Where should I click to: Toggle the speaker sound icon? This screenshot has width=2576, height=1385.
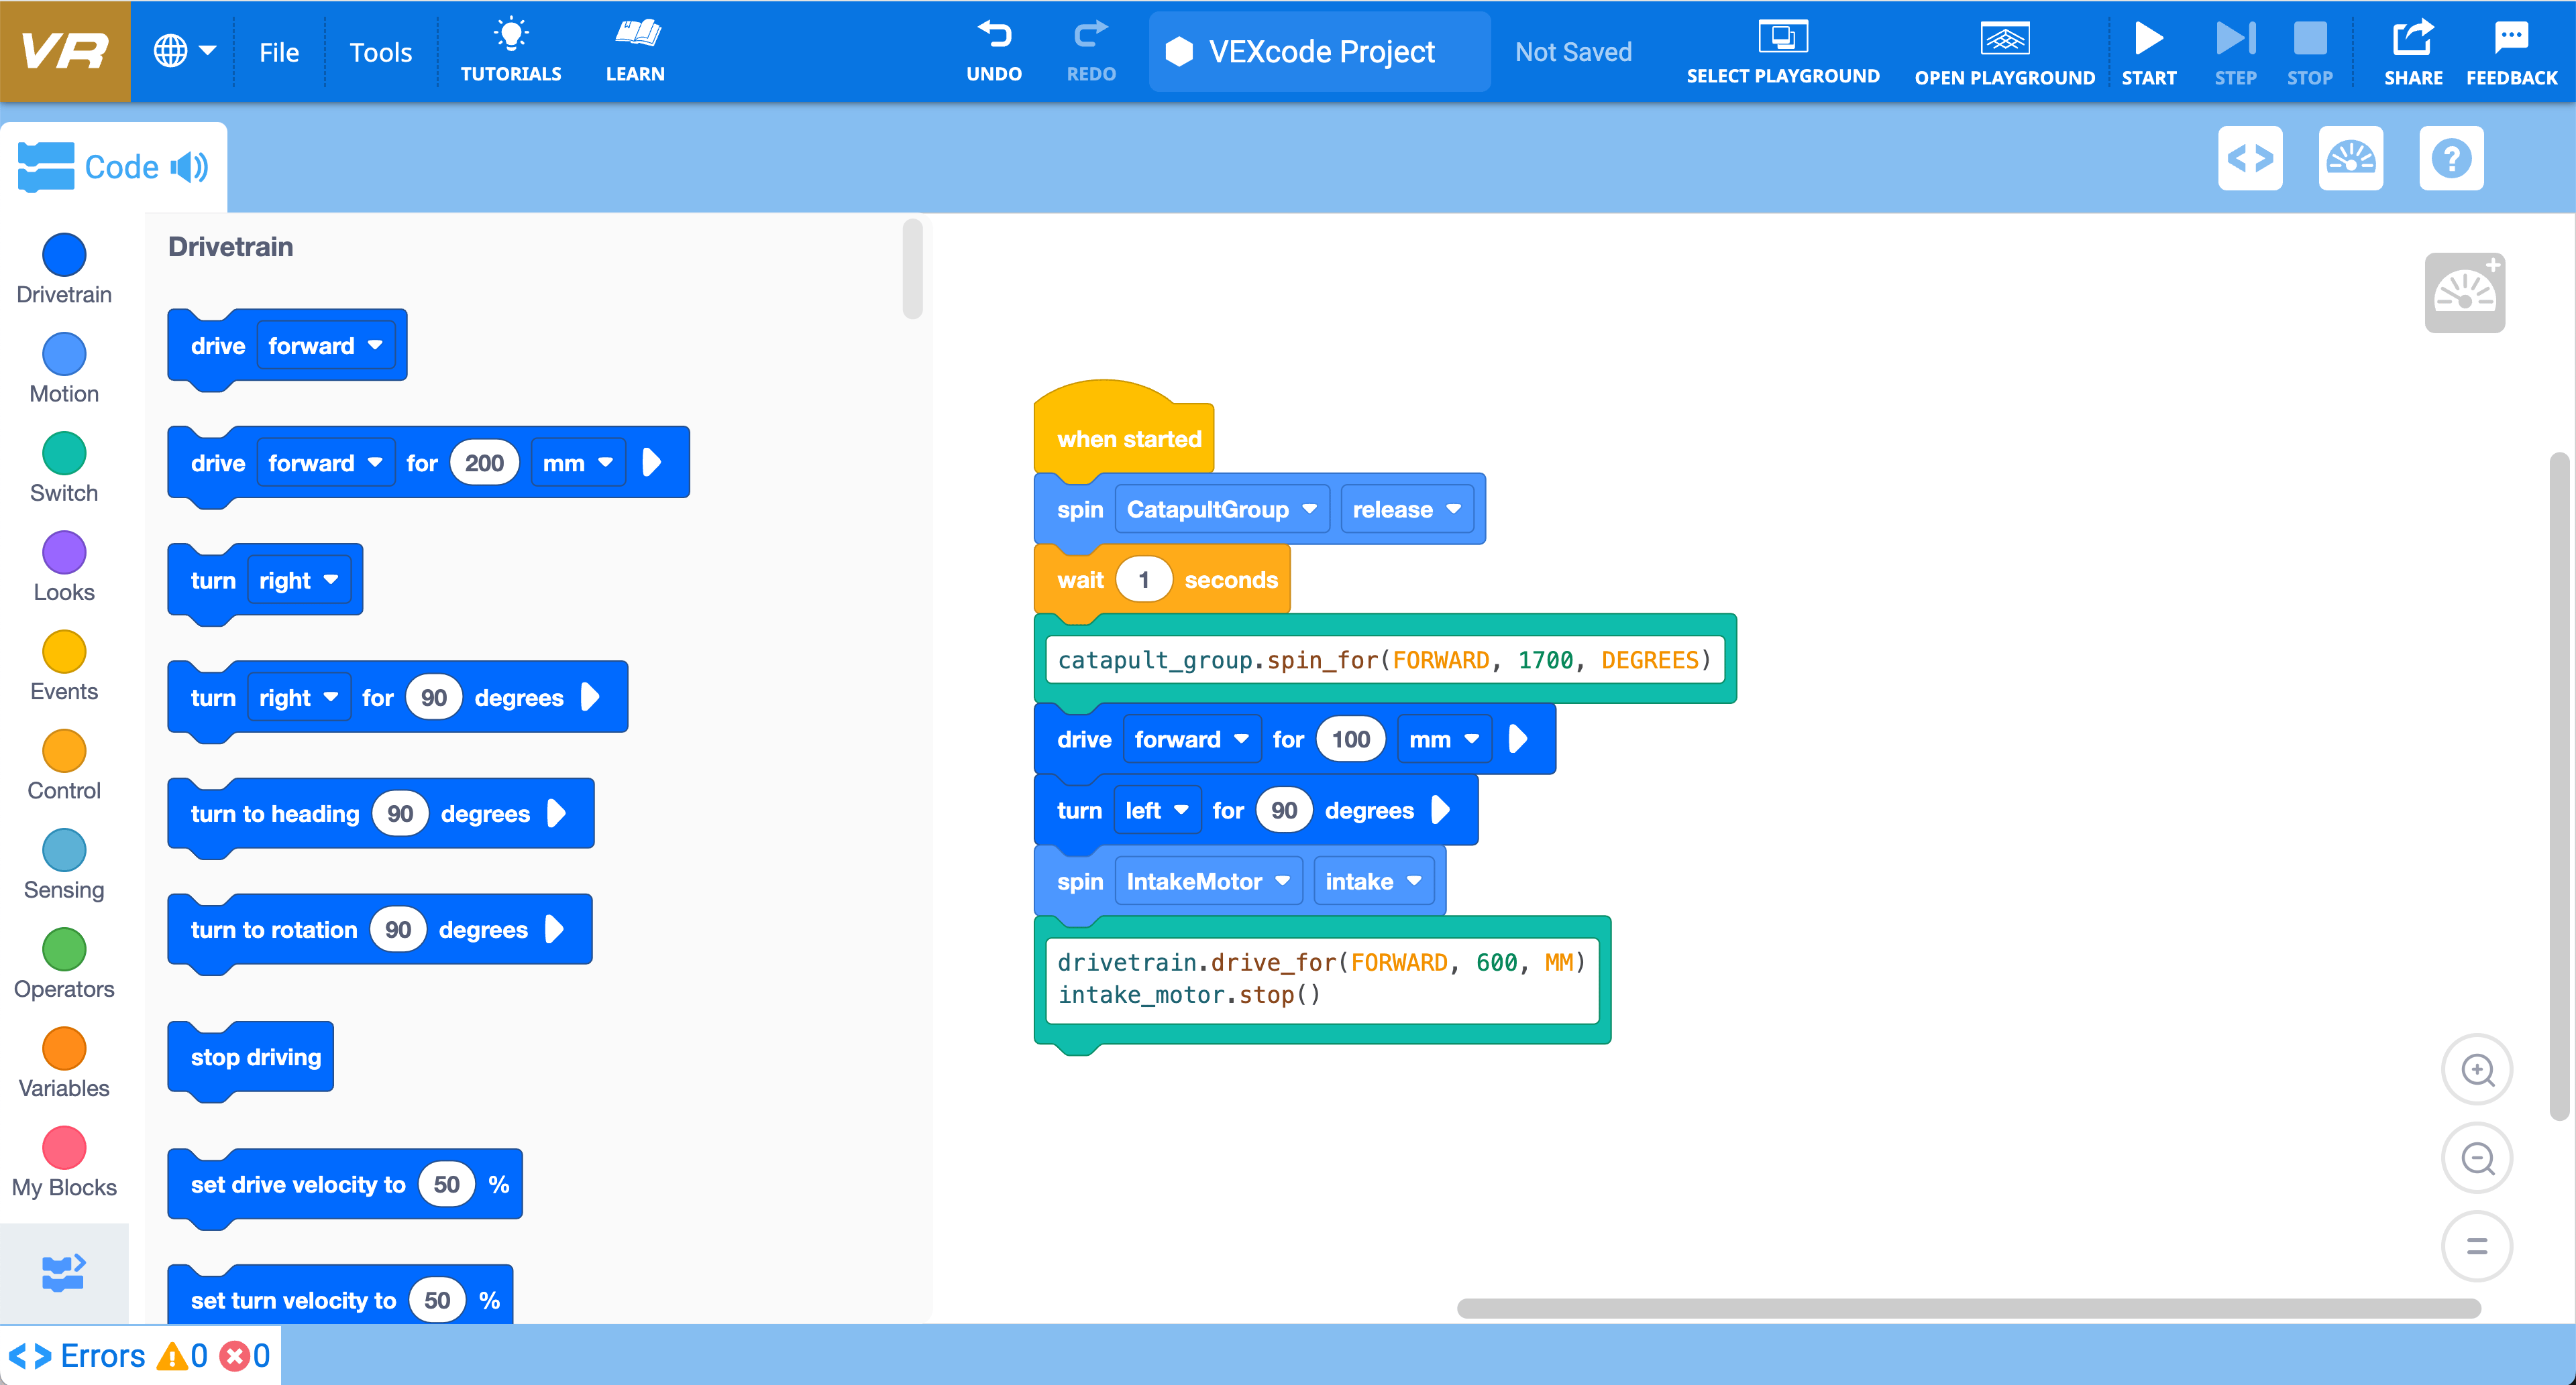pyautogui.click(x=190, y=167)
